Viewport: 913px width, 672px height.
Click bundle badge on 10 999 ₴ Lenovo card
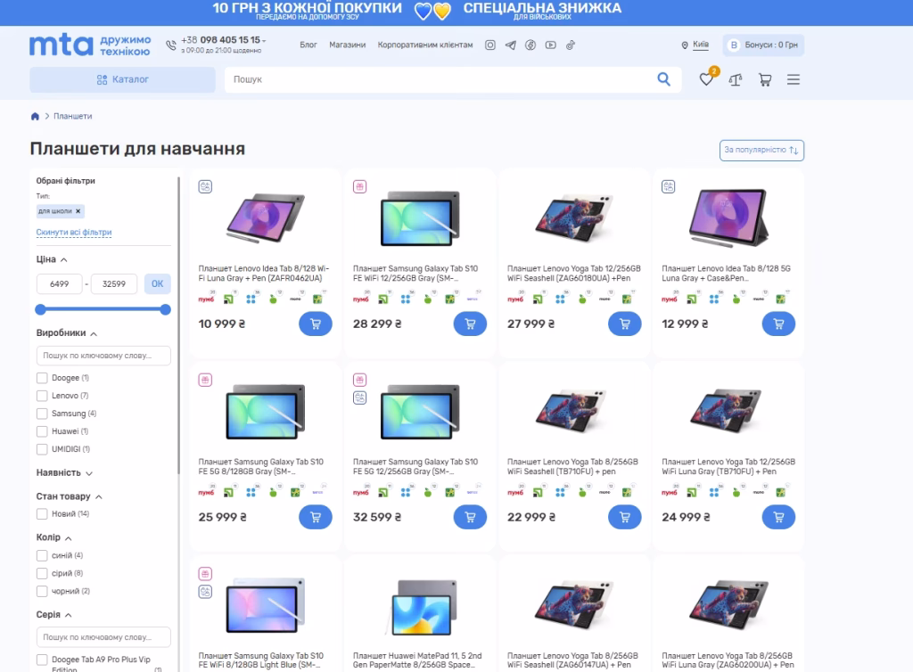(205, 187)
